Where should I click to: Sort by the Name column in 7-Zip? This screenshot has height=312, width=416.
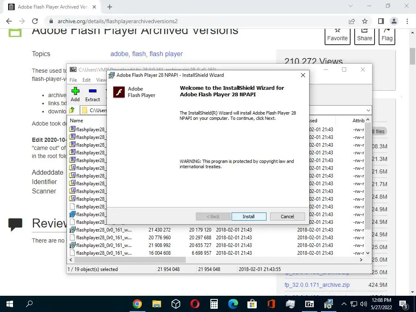tap(76, 120)
